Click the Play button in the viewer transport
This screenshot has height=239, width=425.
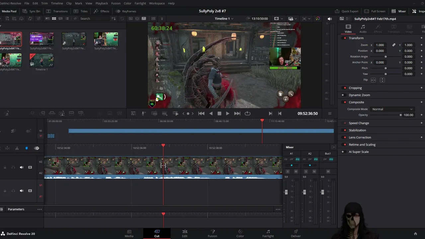click(x=227, y=114)
